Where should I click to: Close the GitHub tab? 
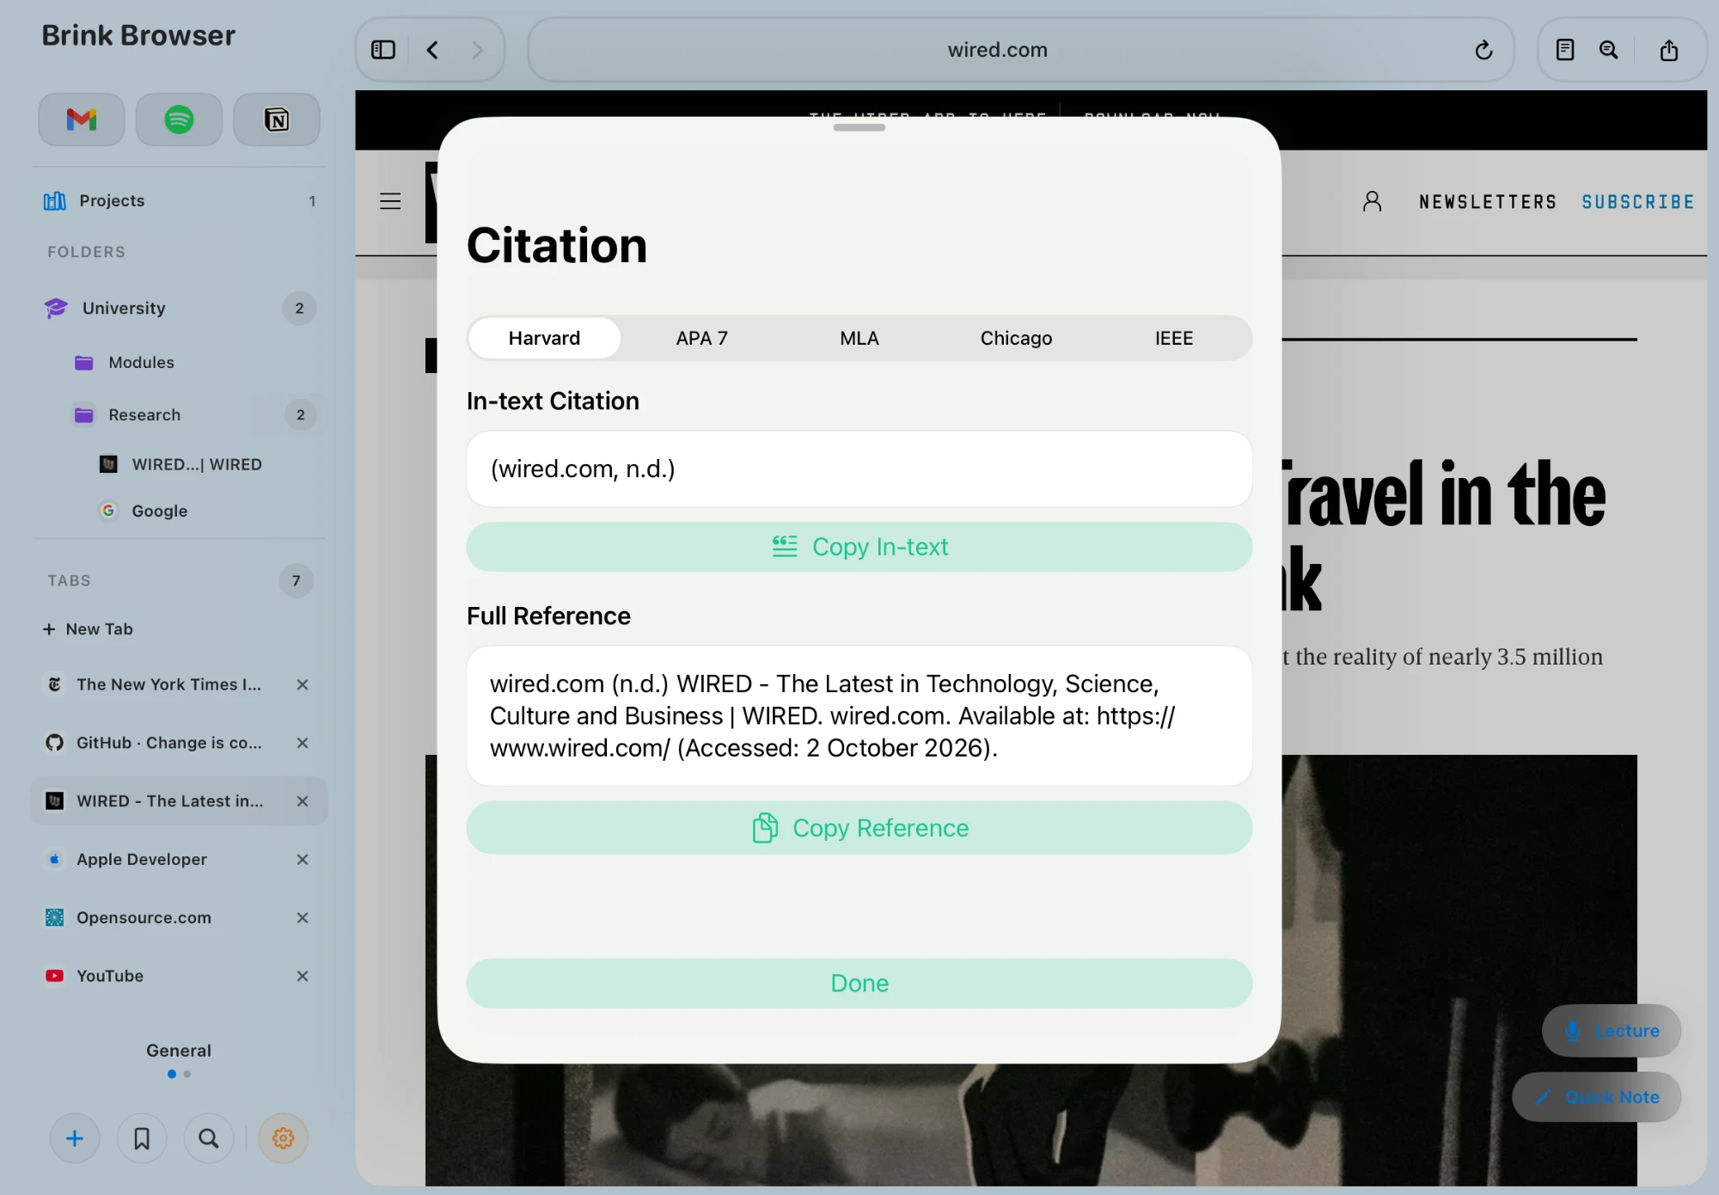pyautogui.click(x=303, y=743)
